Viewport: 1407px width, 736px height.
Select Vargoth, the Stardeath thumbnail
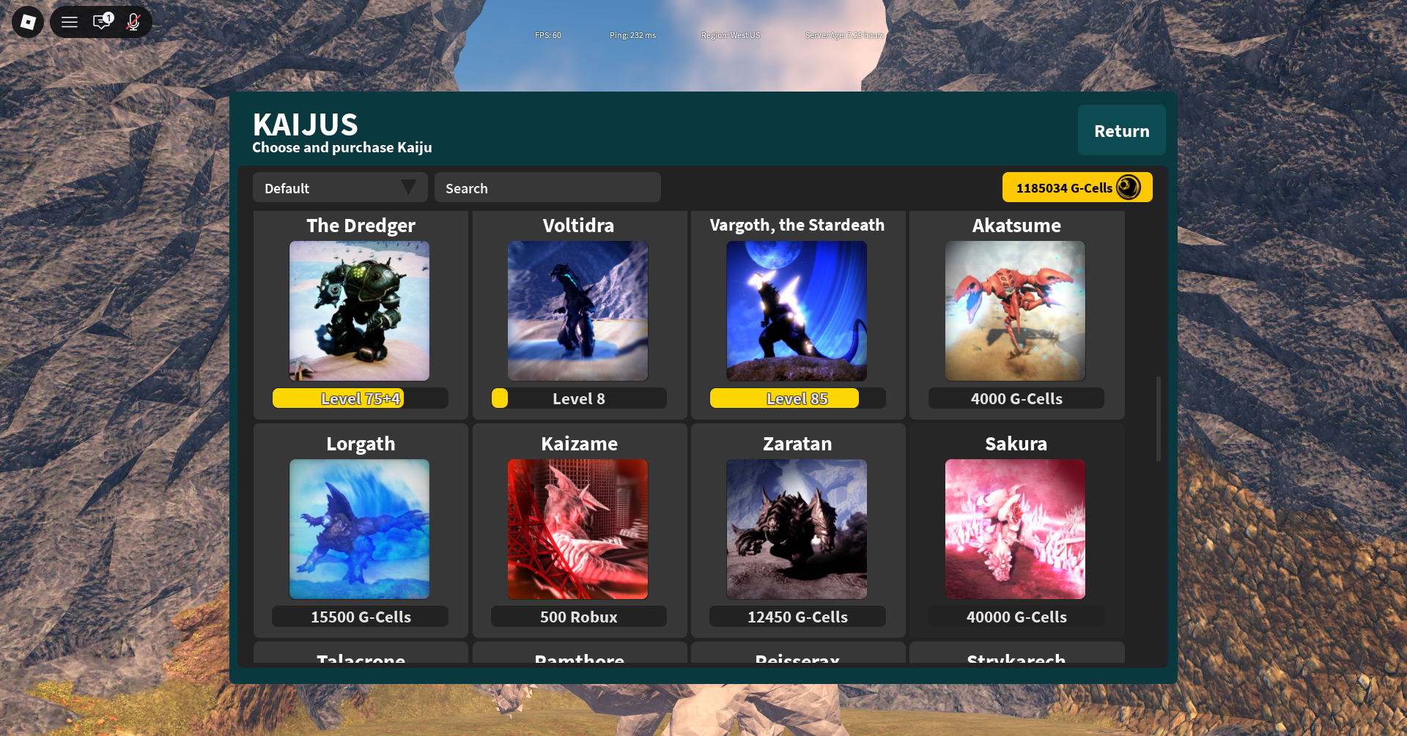pyautogui.click(x=797, y=311)
